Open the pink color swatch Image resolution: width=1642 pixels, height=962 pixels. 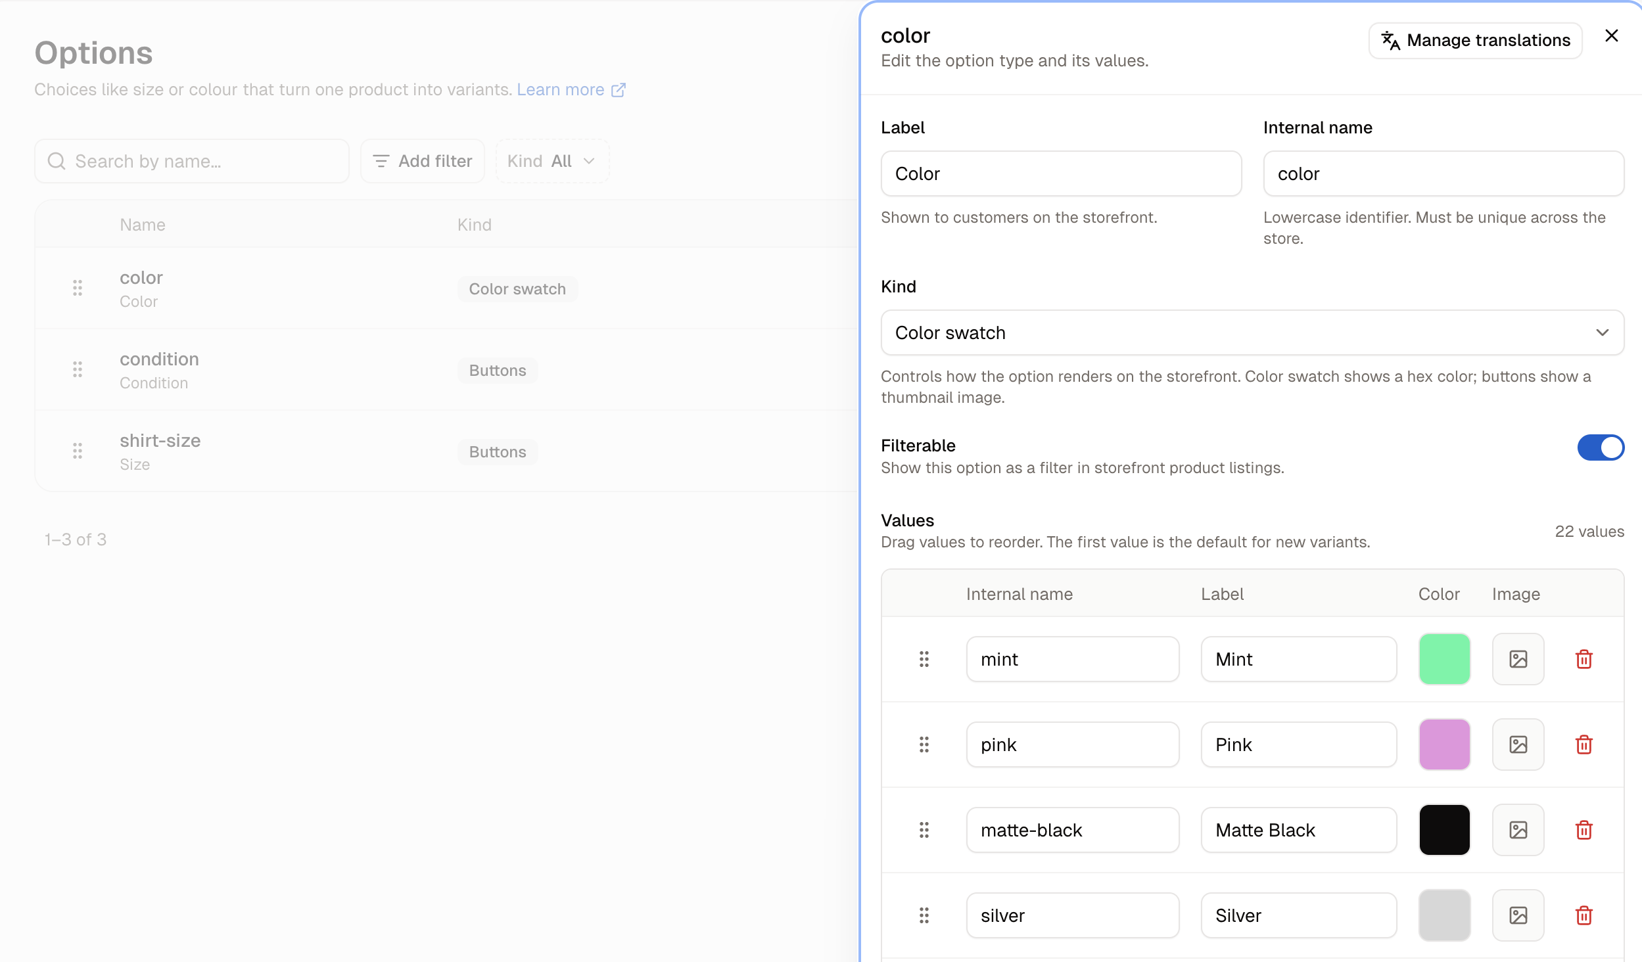click(1444, 744)
